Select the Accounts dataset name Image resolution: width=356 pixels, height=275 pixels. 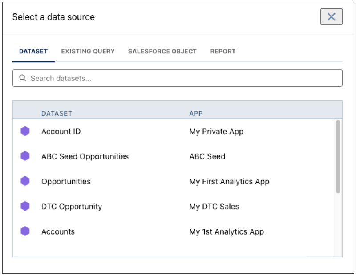point(58,232)
